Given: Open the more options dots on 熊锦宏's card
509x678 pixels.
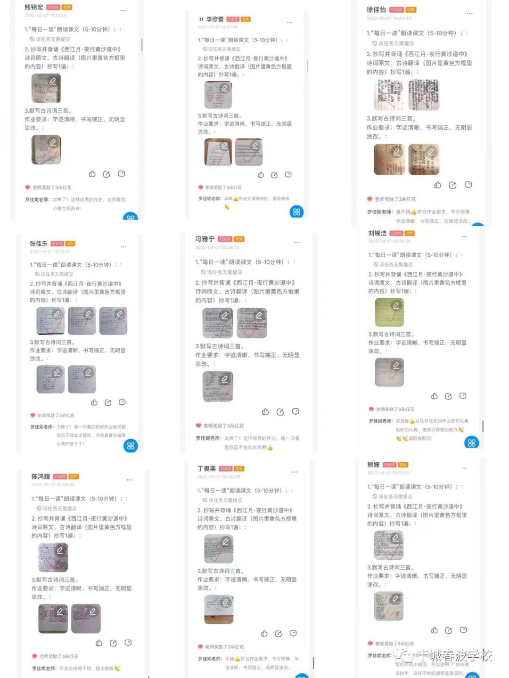Looking at the screenshot, I should click(123, 10).
